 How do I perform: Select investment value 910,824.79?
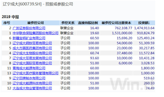pyautogui.click(x=146, y=33)
